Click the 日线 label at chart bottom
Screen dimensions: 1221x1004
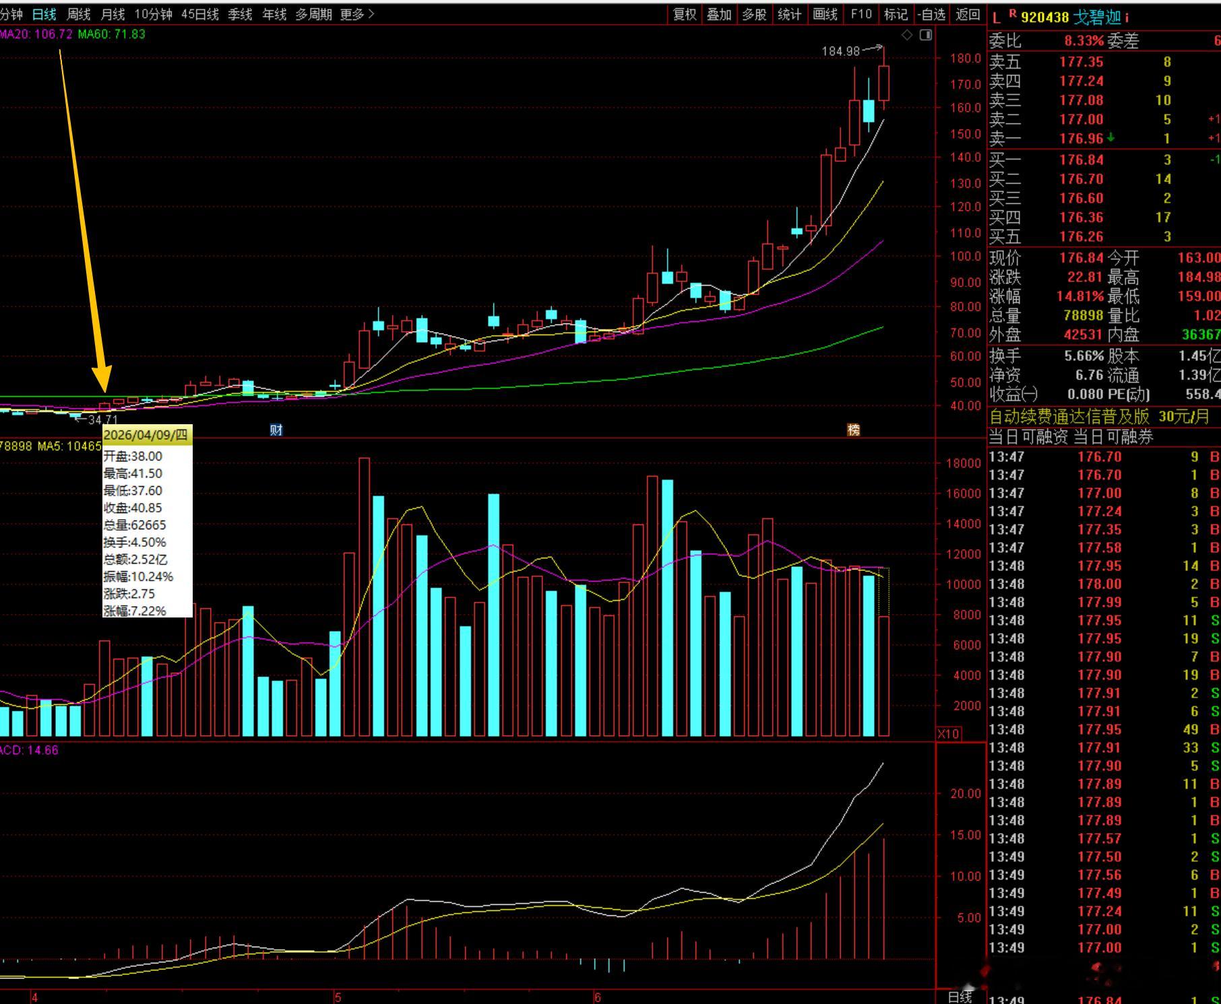click(x=960, y=997)
